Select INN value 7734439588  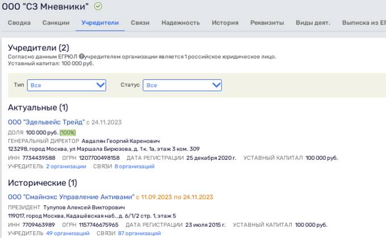[x=39, y=158]
